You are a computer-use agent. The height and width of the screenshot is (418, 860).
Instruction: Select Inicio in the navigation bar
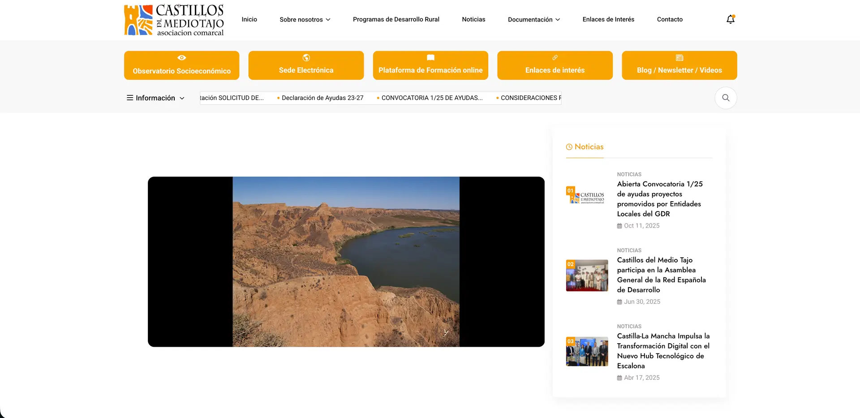pos(249,19)
